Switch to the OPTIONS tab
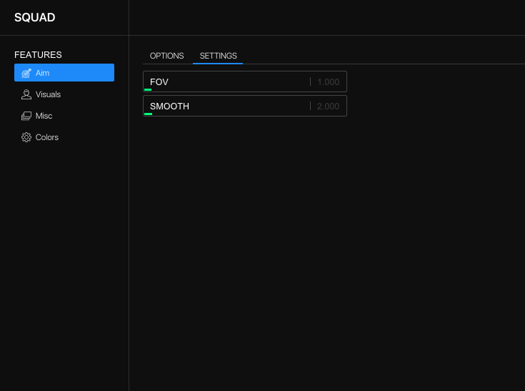 [x=166, y=56]
